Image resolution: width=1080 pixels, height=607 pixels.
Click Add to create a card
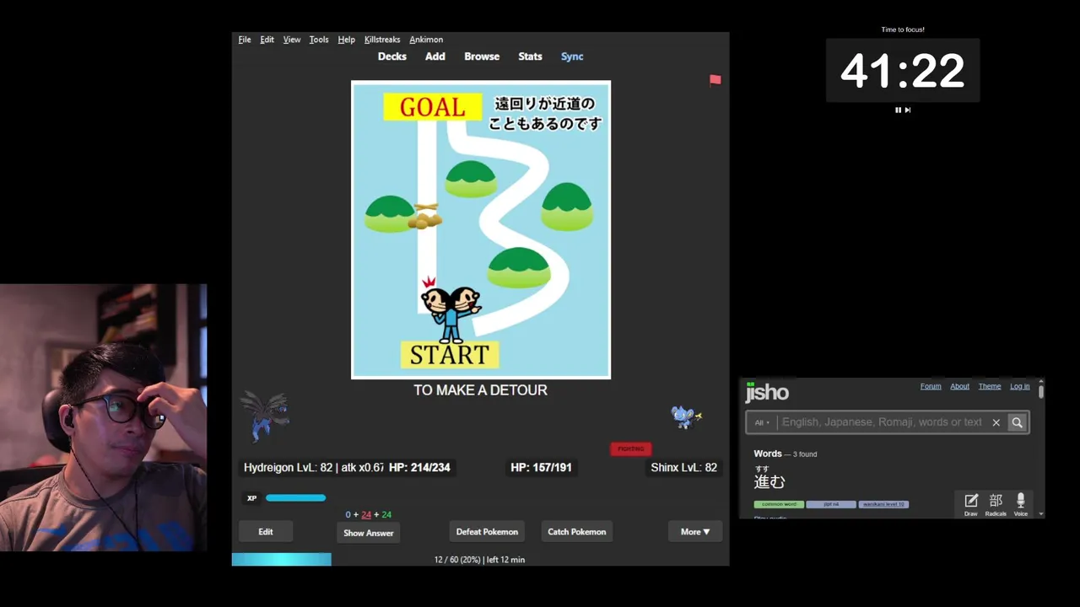435,56
